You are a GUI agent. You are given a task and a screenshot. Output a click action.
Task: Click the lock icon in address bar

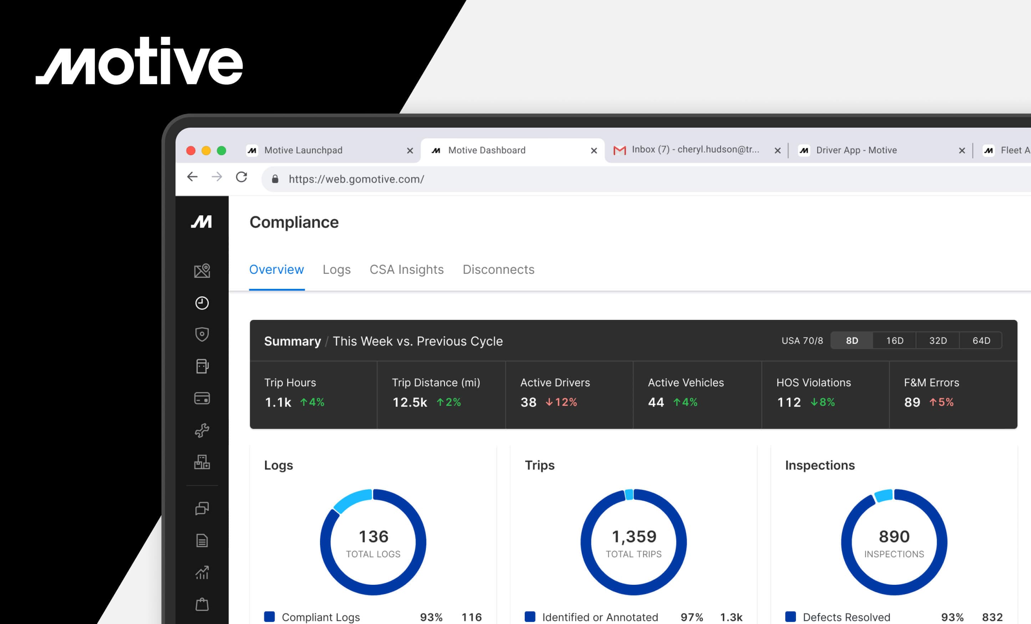[275, 179]
